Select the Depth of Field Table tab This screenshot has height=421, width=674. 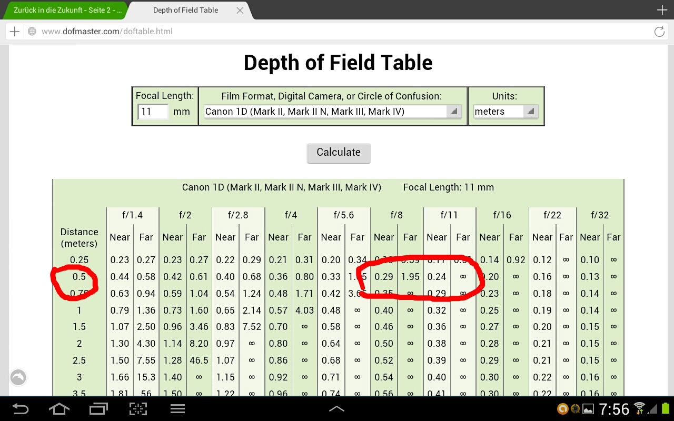click(185, 10)
